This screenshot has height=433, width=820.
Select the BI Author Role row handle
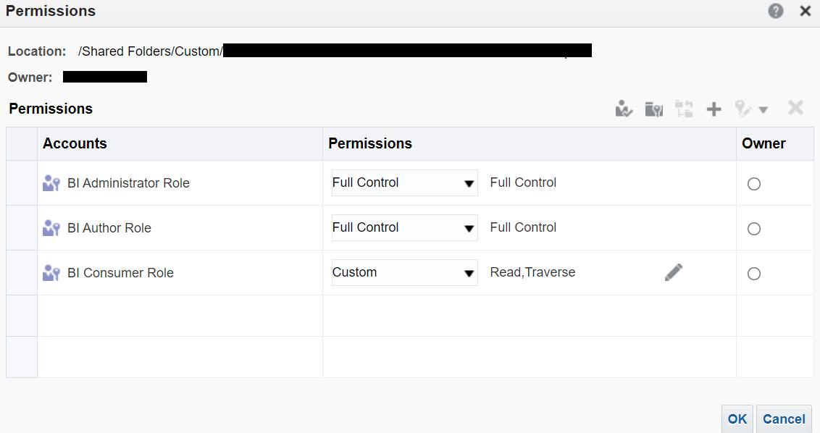(x=22, y=227)
